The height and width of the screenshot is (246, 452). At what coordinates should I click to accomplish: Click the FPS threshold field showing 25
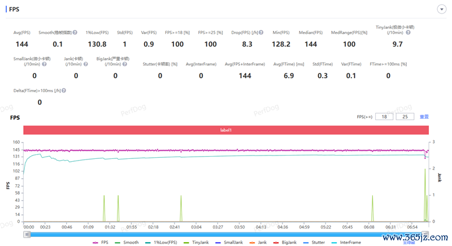(x=405, y=117)
